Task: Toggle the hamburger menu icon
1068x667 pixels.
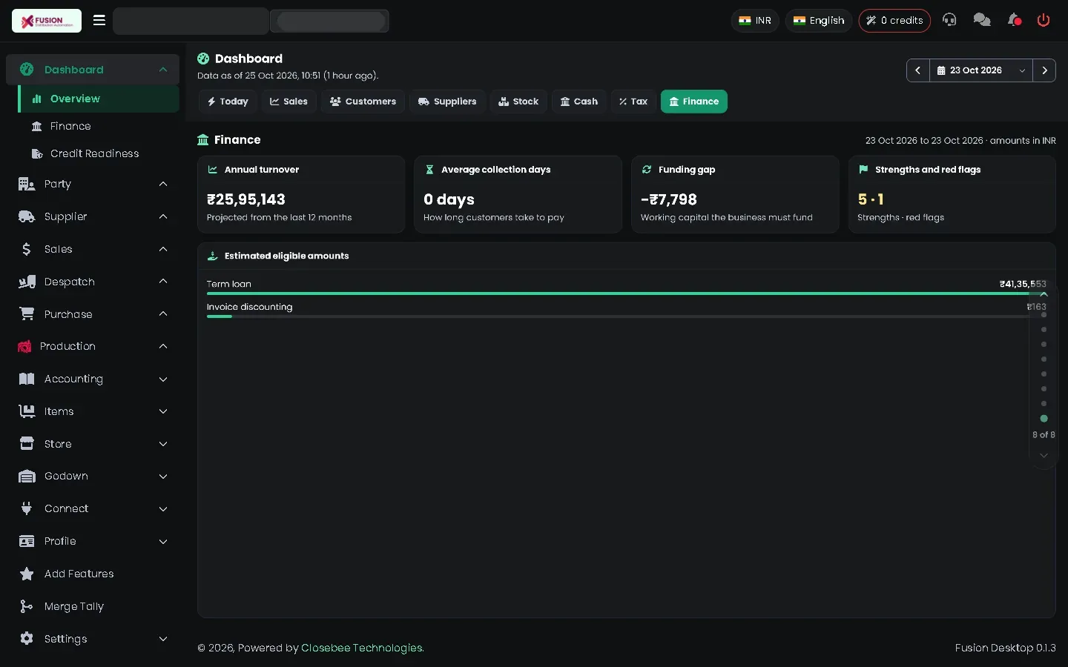Action: (99, 21)
